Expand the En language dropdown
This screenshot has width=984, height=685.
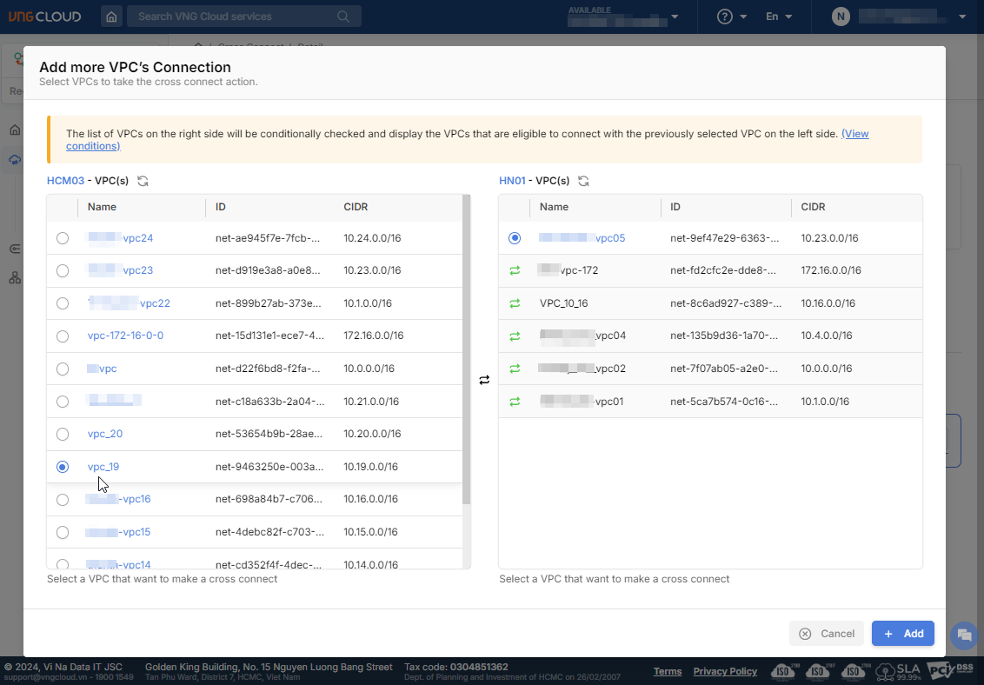(778, 17)
